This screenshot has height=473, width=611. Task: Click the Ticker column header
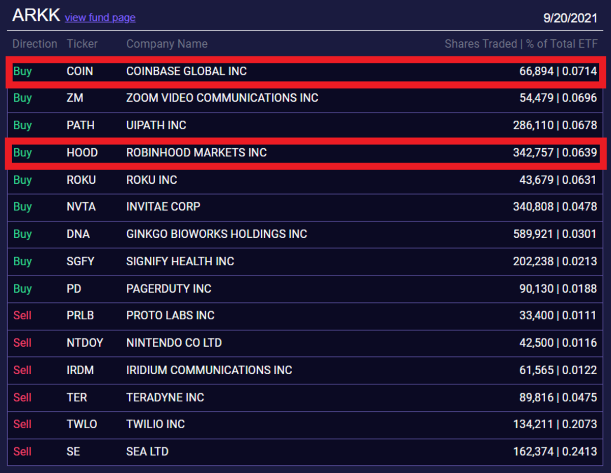(x=82, y=44)
